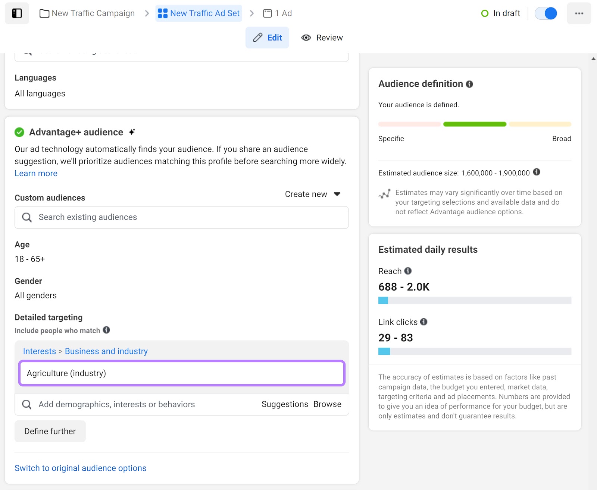Click the folder icon beside New Traffic Campaign

[44, 13]
